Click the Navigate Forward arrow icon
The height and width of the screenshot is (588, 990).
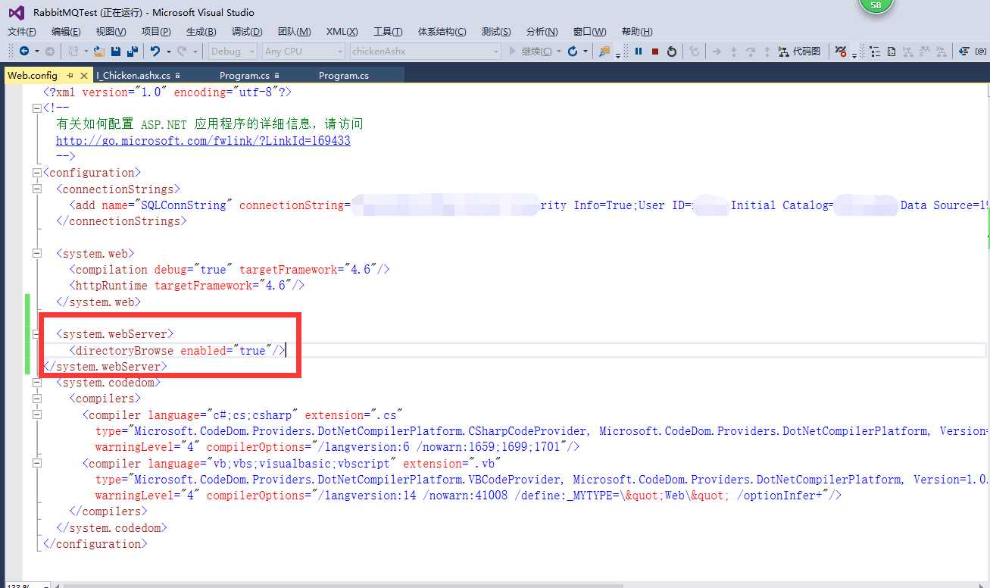[49, 52]
